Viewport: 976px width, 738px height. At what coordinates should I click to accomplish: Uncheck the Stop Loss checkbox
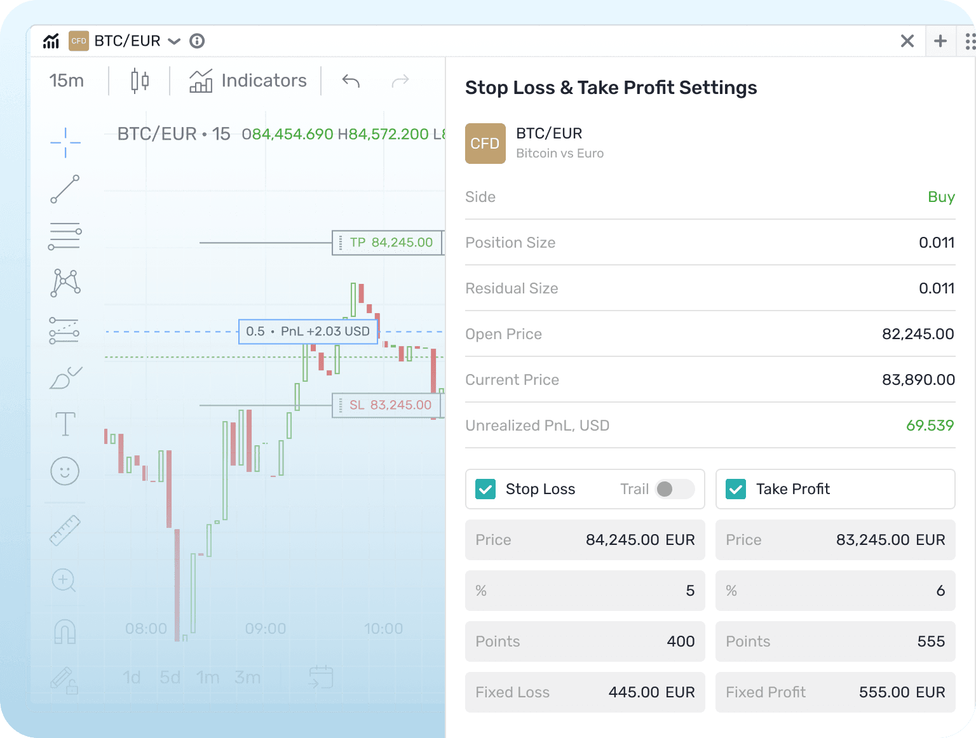[x=485, y=489]
